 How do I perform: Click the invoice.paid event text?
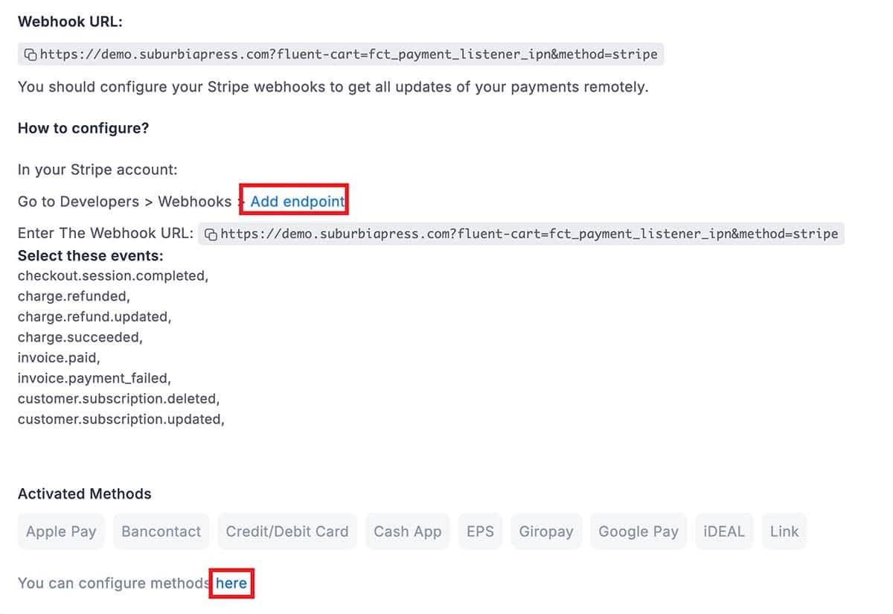click(58, 357)
